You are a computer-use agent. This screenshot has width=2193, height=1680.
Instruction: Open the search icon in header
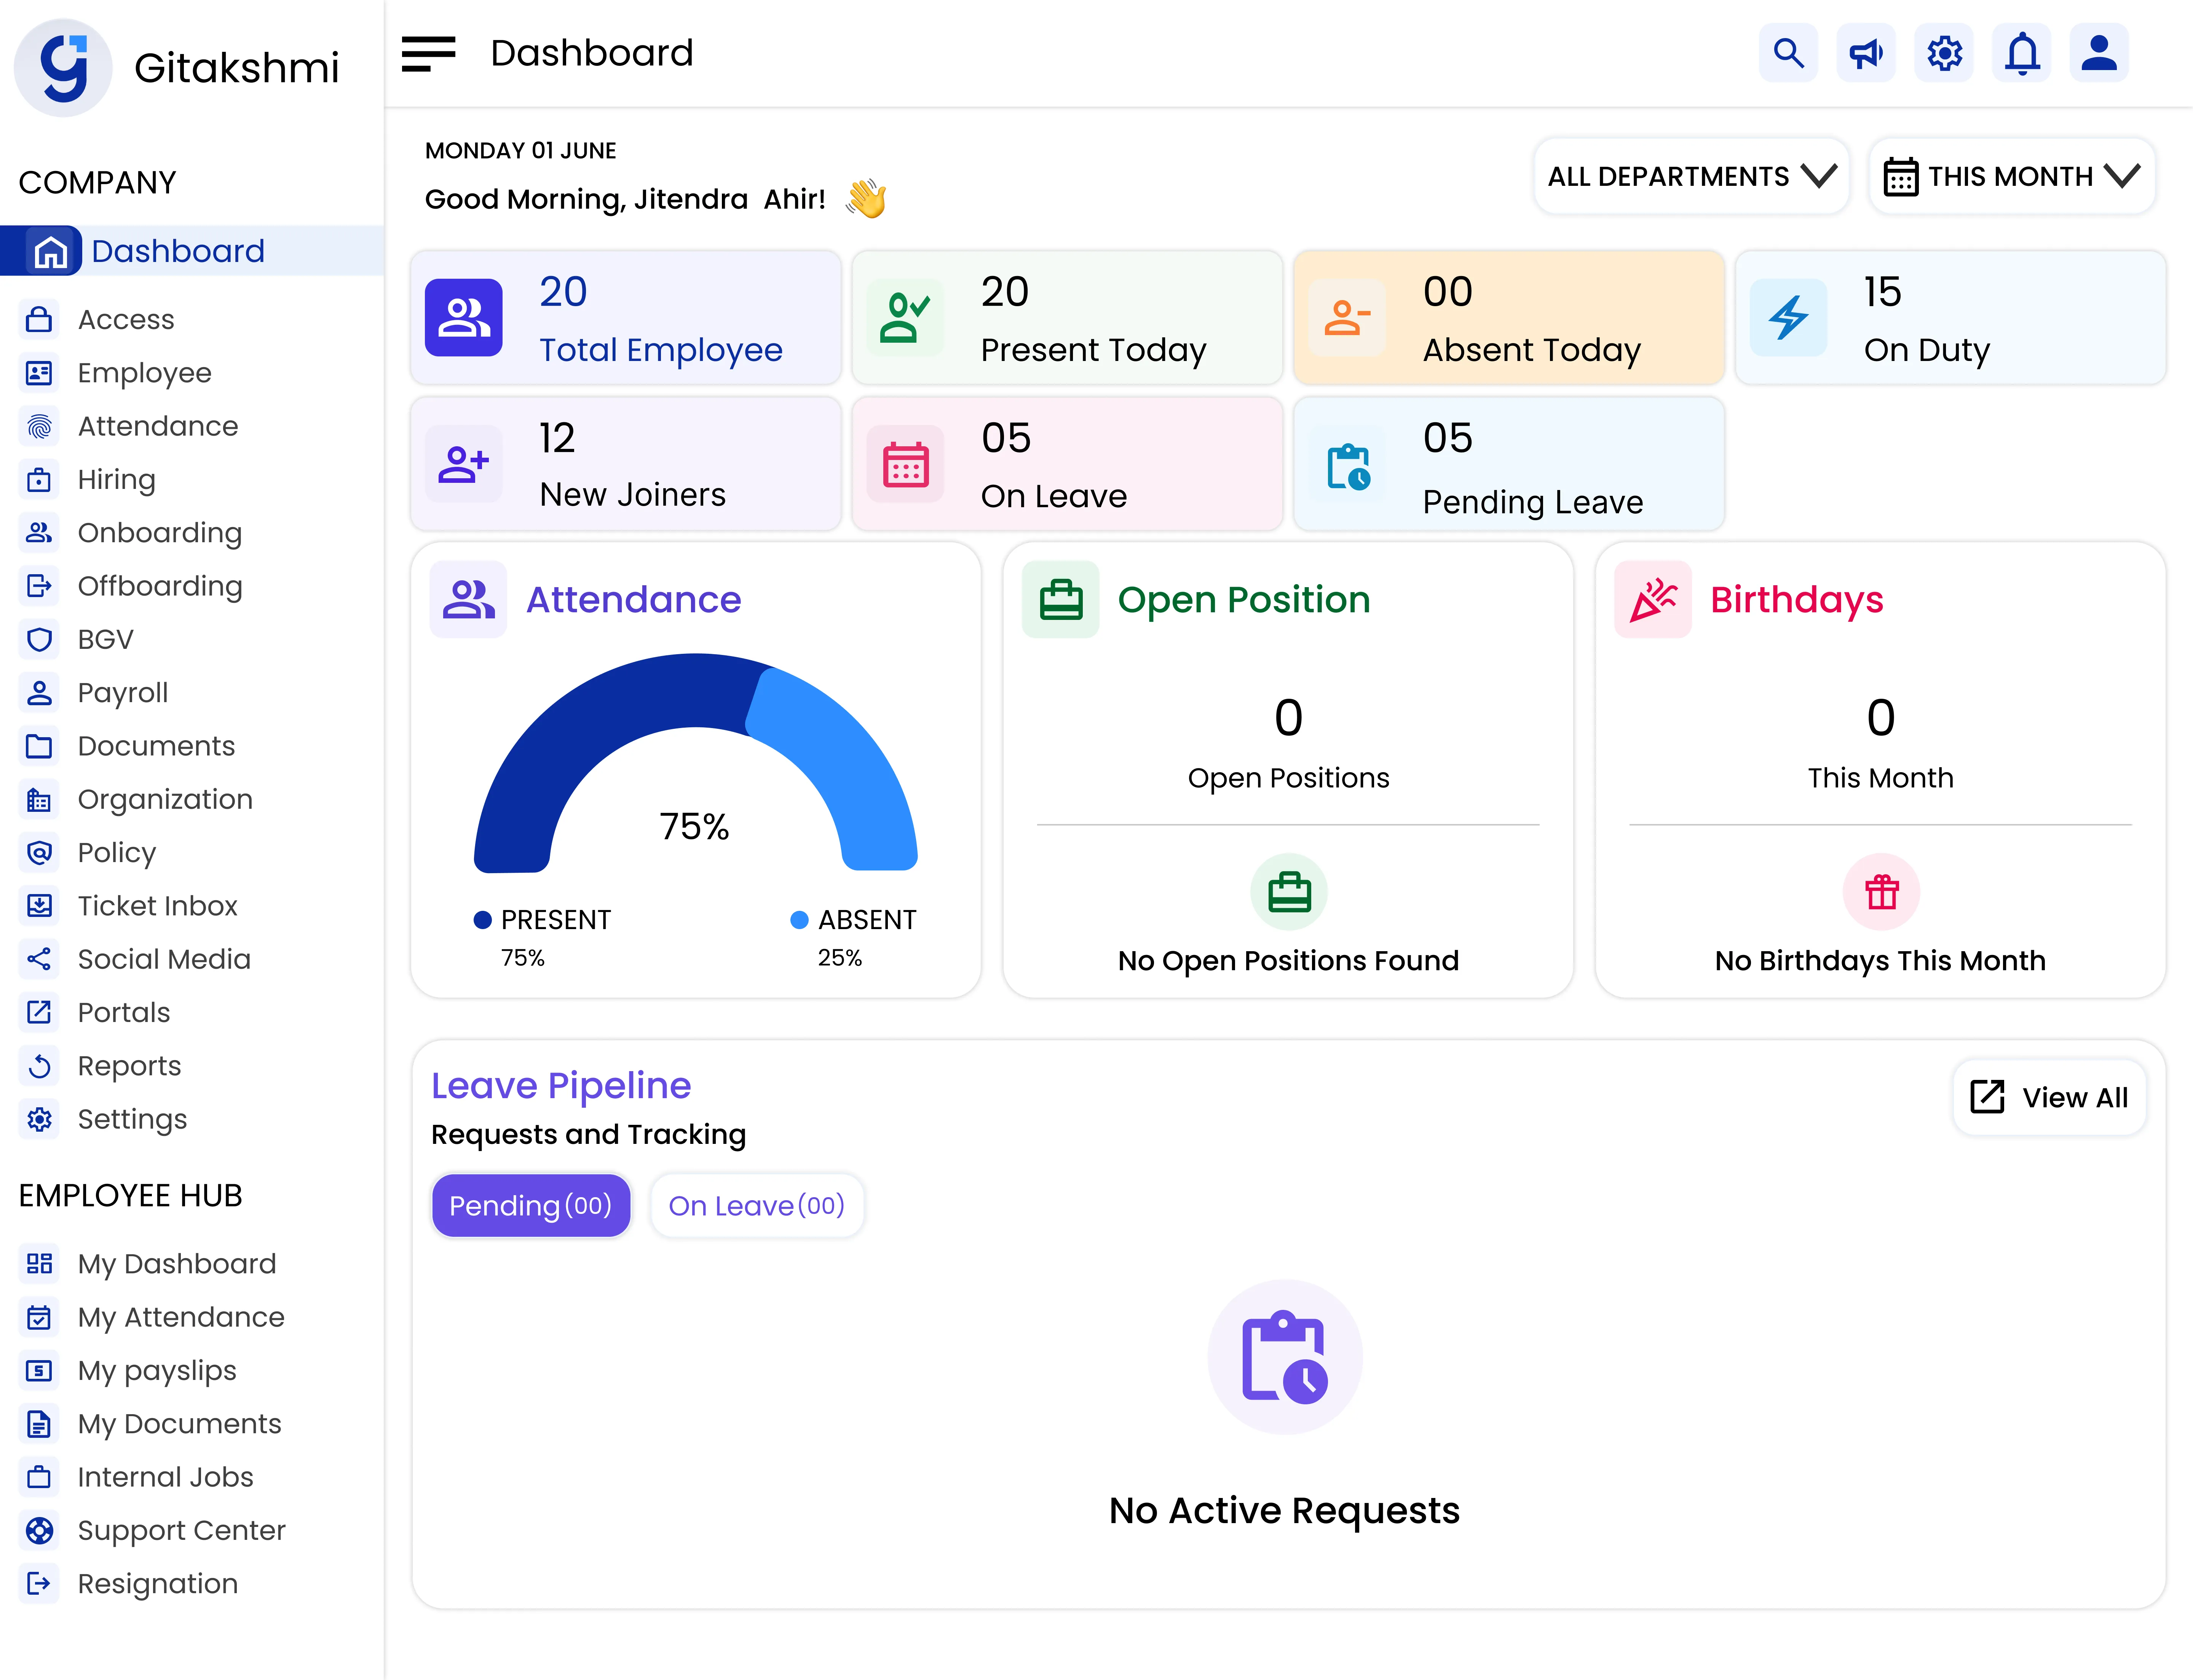click(1788, 53)
